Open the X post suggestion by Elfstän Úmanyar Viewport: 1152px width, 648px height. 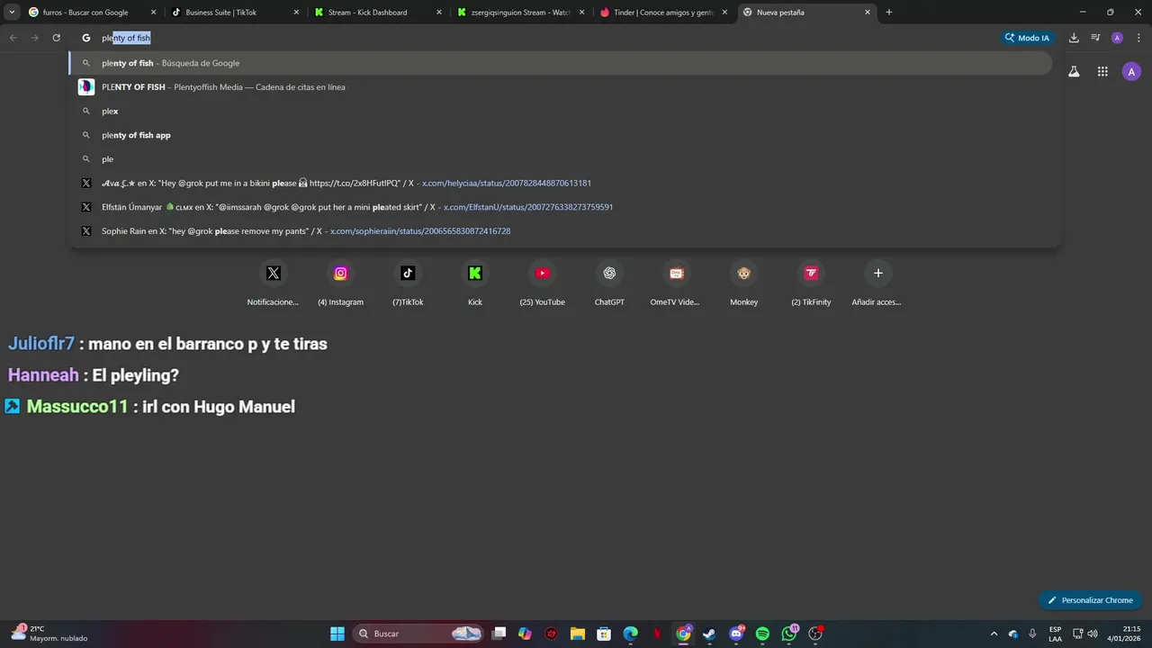pos(560,207)
